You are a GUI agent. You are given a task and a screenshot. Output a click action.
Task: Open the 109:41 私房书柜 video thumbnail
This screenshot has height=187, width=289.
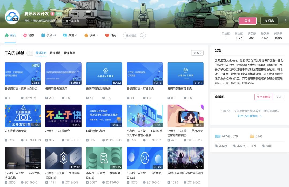click(x=23, y=158)
